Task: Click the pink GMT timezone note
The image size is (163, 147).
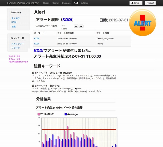Action: [18, 59]
